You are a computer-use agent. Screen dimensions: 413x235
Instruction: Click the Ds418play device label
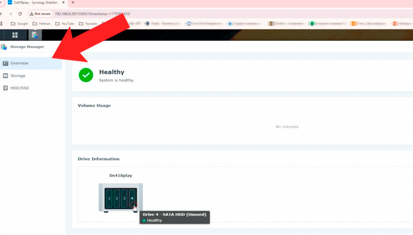point(121,176)
